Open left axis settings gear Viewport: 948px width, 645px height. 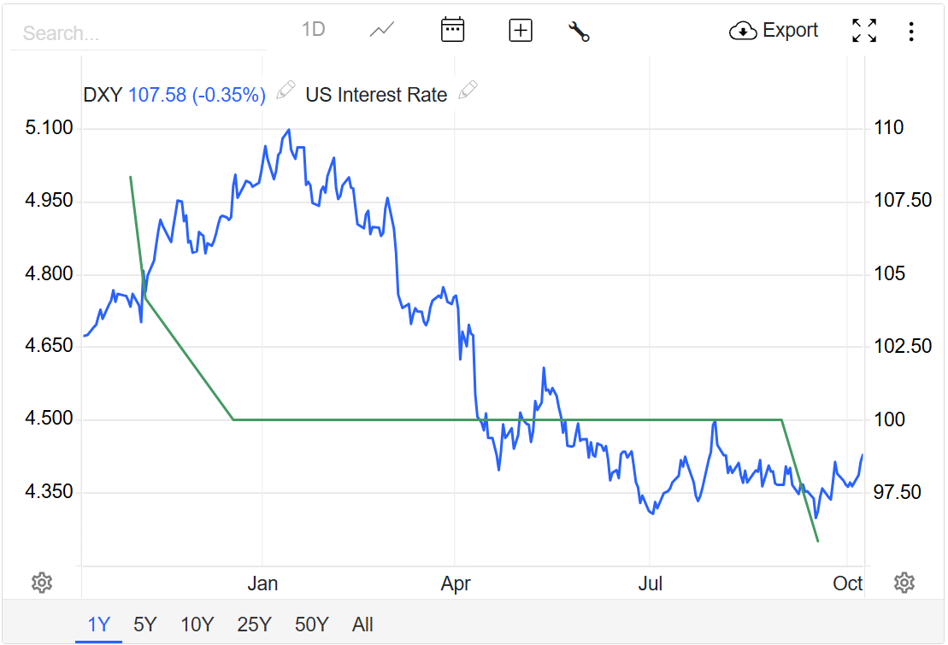41,583
